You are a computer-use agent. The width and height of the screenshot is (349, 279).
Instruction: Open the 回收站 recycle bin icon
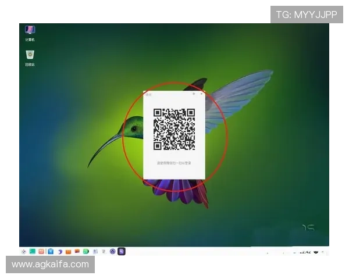(x=30, y=58)
